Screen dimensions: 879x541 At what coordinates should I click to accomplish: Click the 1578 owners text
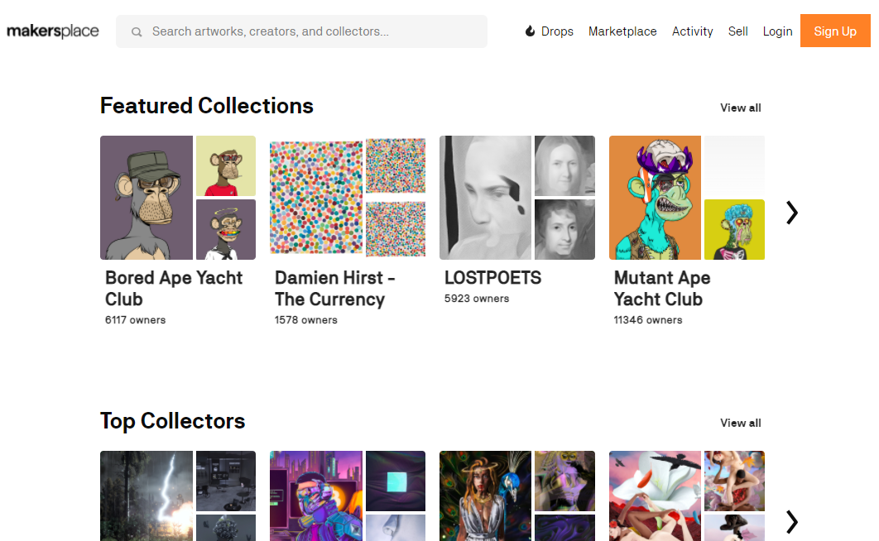(305, 320)
